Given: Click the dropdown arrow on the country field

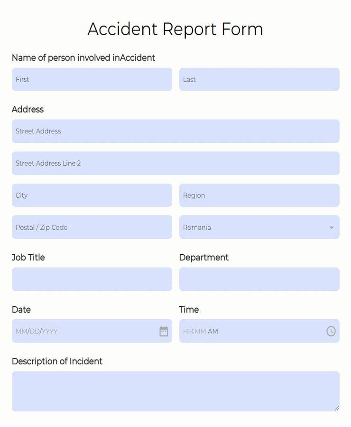Looking at the screenshot, I should pyautogui.click(x=332, y=227).
